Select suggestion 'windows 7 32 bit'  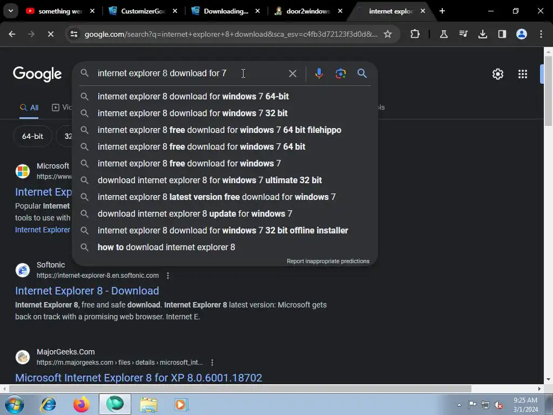225,113
